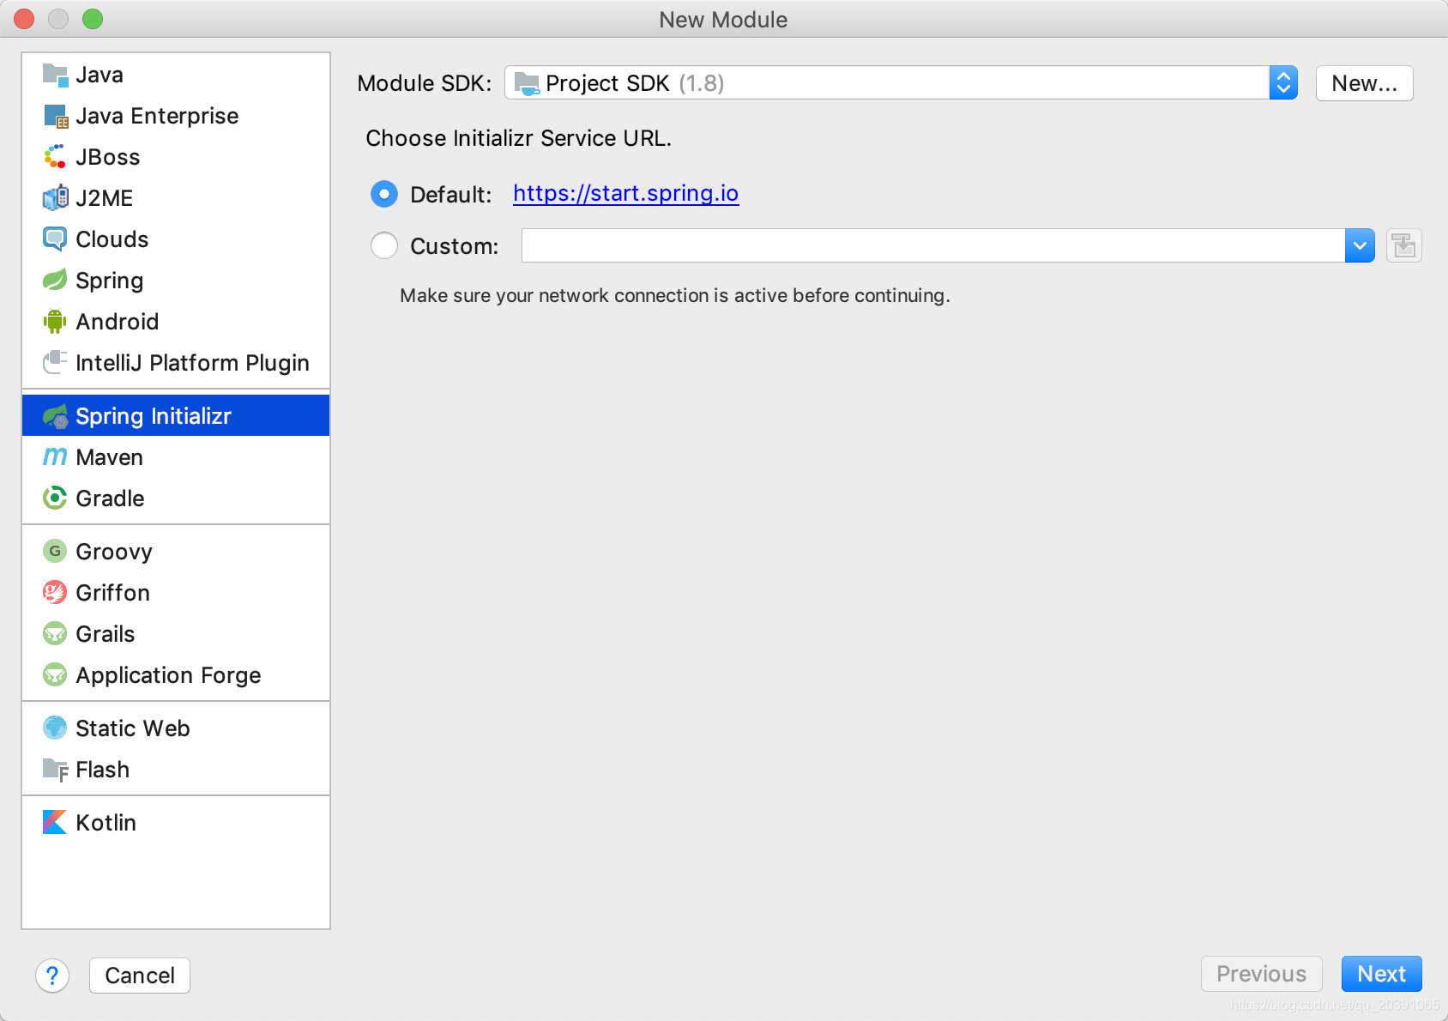Image resolution: width=1448 pixels, height=1021 pixels.
Task: Click the J2ME phone icon
Action: tap(55, 198)
